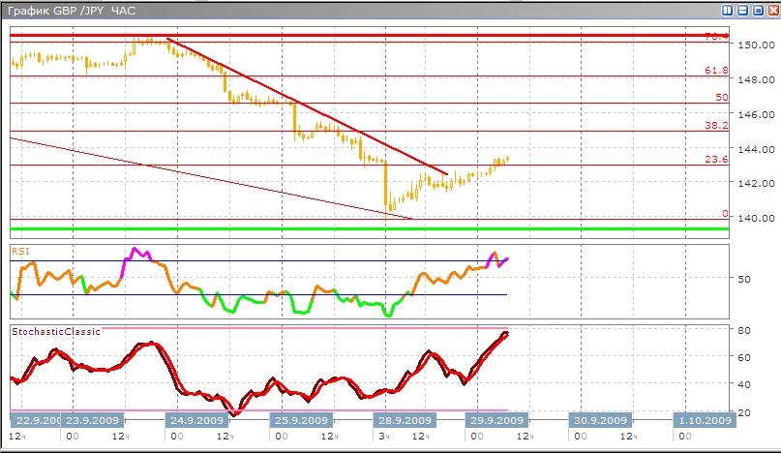
Task: Click the 25.9.2009 date marker
Action: [302, 421]
